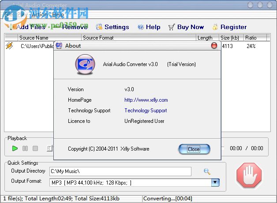
Task: Sort by Source Format column header
Action: point(138,38)
